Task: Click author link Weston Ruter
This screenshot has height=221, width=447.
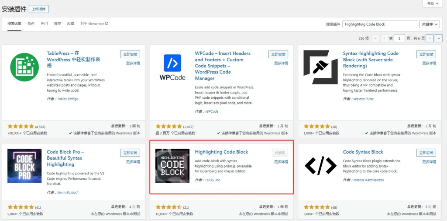Action: pyautogui.click(x=364, y=99)
